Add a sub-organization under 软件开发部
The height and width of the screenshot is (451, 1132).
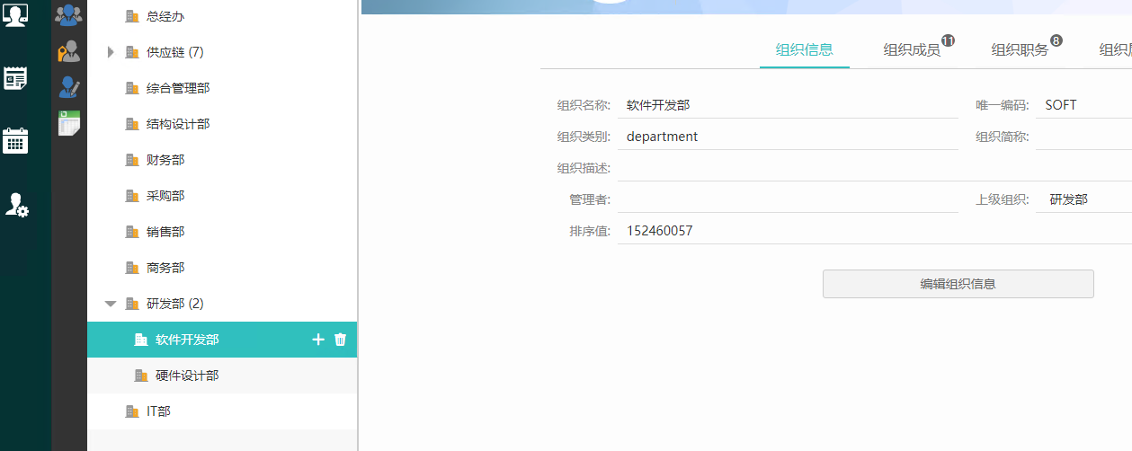(317, 340)
